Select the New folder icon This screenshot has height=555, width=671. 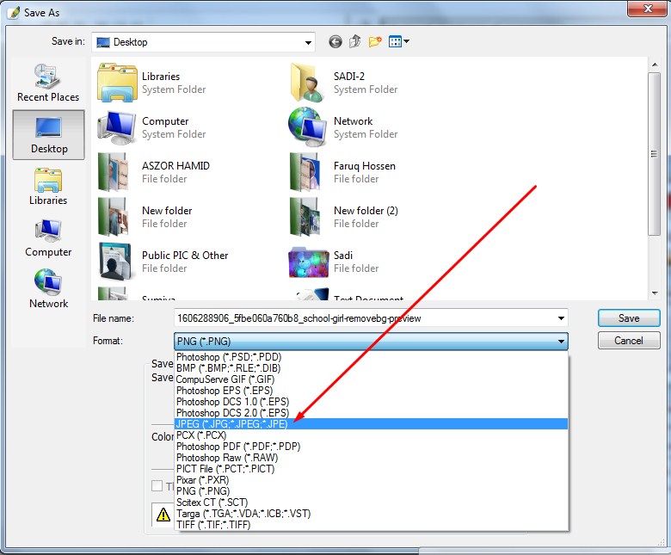point(114,217)
